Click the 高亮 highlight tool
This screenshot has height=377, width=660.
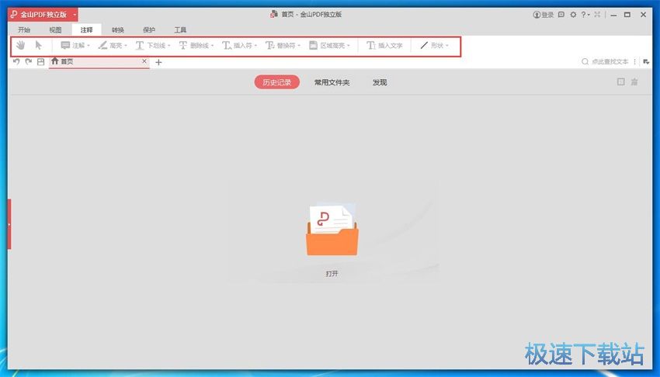coord(113,46)
